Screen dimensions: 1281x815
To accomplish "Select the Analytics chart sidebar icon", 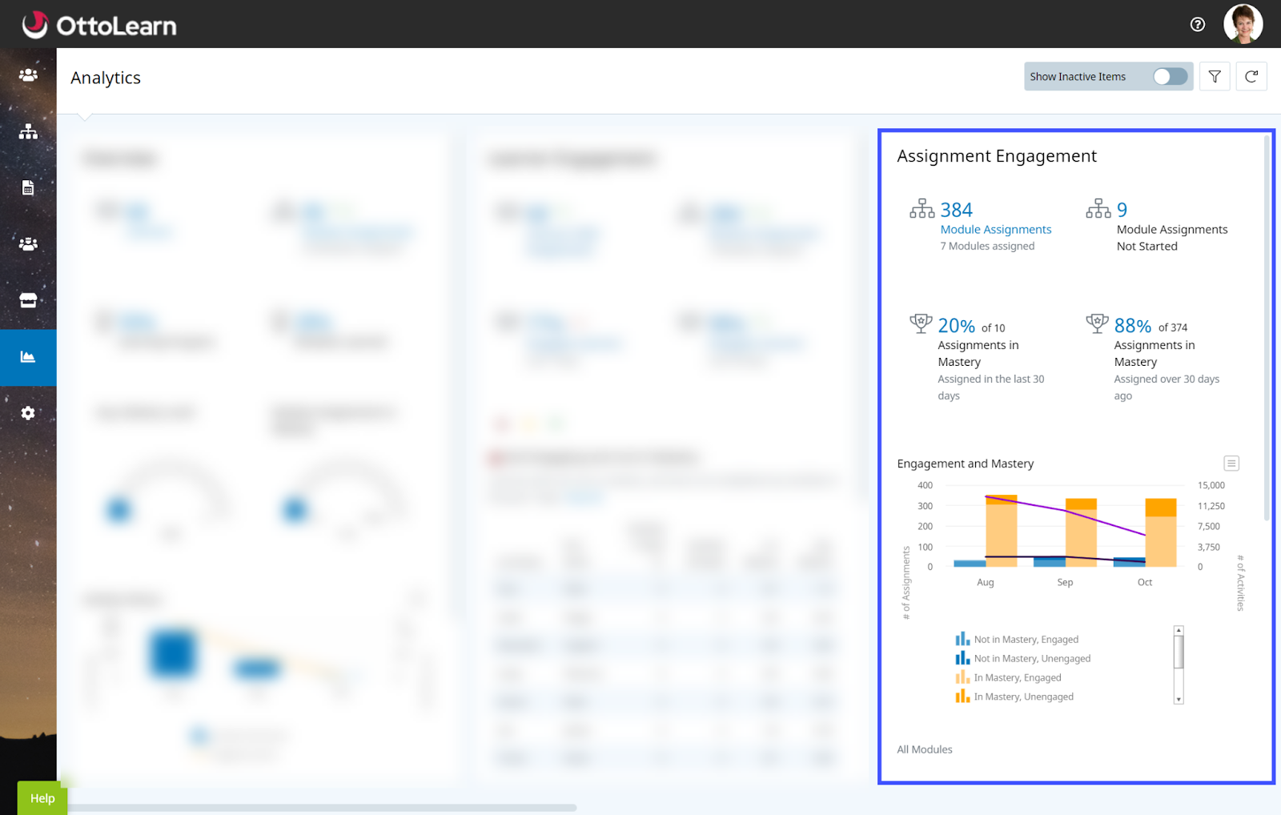I will (28, 357).
